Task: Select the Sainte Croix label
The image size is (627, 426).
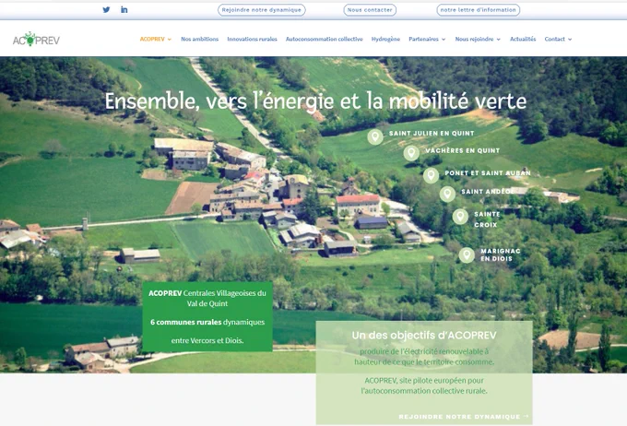Action: click(x=487, y=219)
